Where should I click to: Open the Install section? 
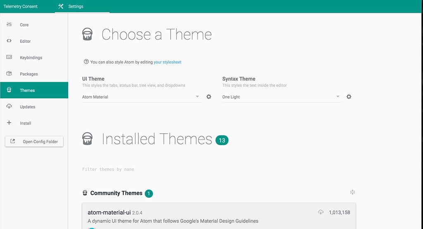(x=34, y=123)
